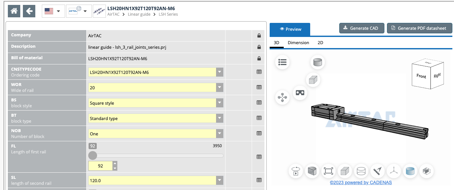This screenshot has width=454, height=190.
Task: Open the powered by CADENAS link
Action: pos(361,182)
